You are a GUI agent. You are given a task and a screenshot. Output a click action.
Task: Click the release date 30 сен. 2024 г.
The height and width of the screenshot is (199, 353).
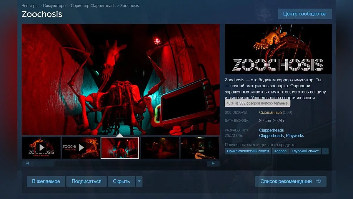click(272, 121)
